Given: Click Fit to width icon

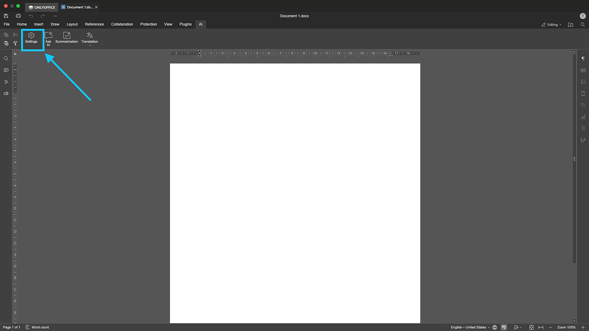Looking at the screenshot, I should coord(541,327).
